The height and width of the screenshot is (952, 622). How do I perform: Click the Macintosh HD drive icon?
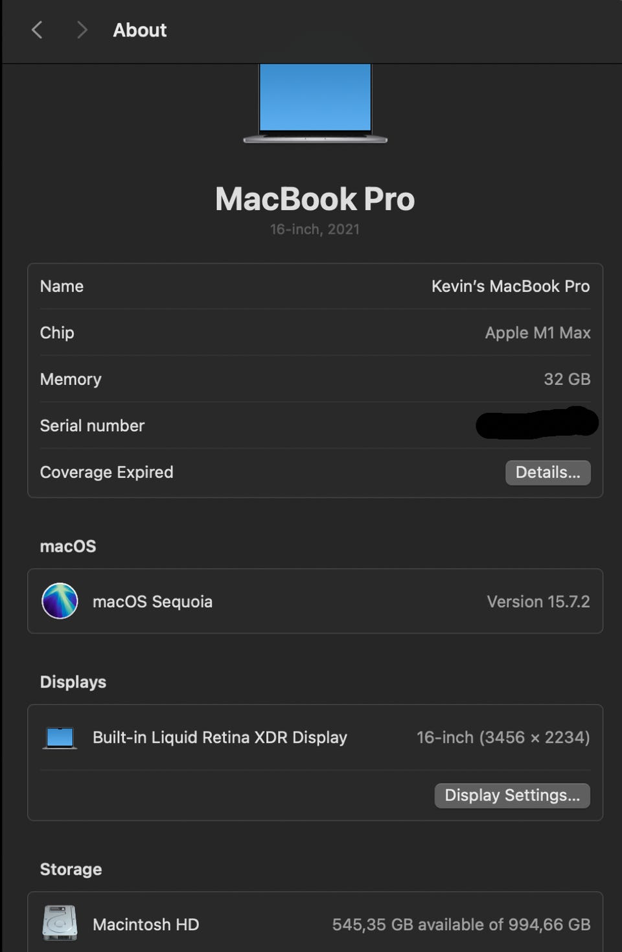click(x=60, y=923)
